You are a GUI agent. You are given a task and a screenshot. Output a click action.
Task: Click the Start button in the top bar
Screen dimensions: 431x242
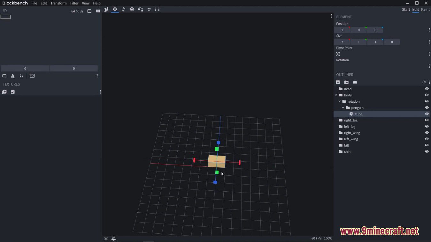(x=406, y=9)
